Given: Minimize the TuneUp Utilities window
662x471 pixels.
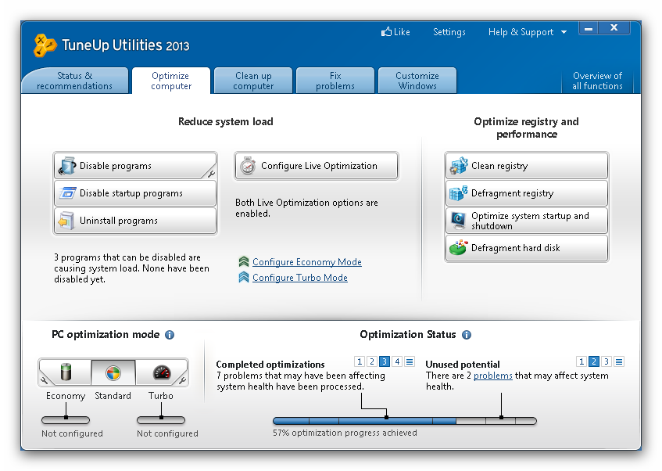Looking at the screenshot, I should (589, 29).
